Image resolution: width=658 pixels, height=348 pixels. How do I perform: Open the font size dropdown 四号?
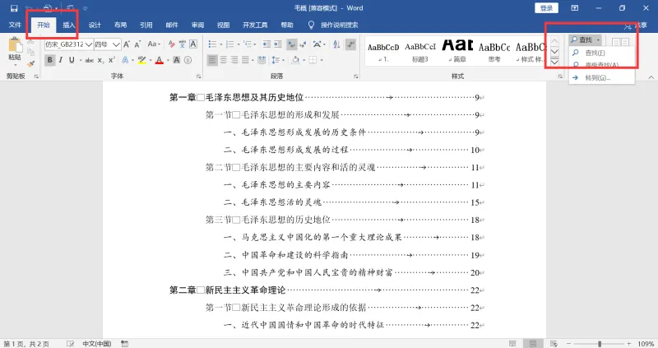(107, 44)
